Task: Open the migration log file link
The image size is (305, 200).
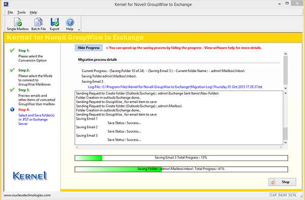Action: tap(175, 87)
